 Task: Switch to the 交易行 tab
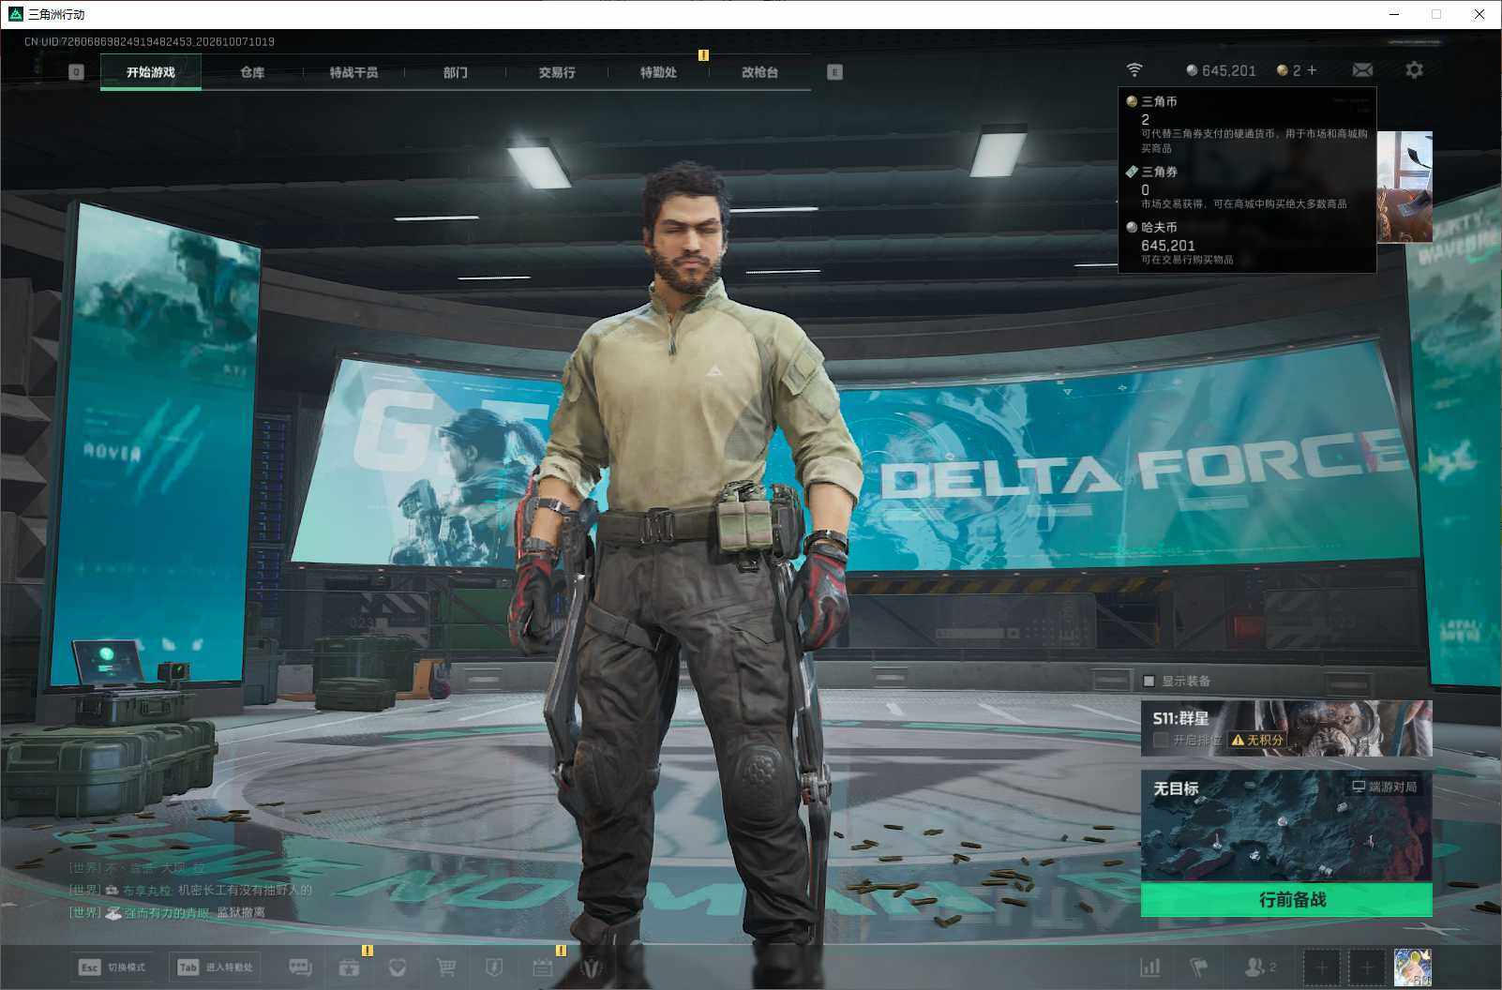tap(557, 72)
